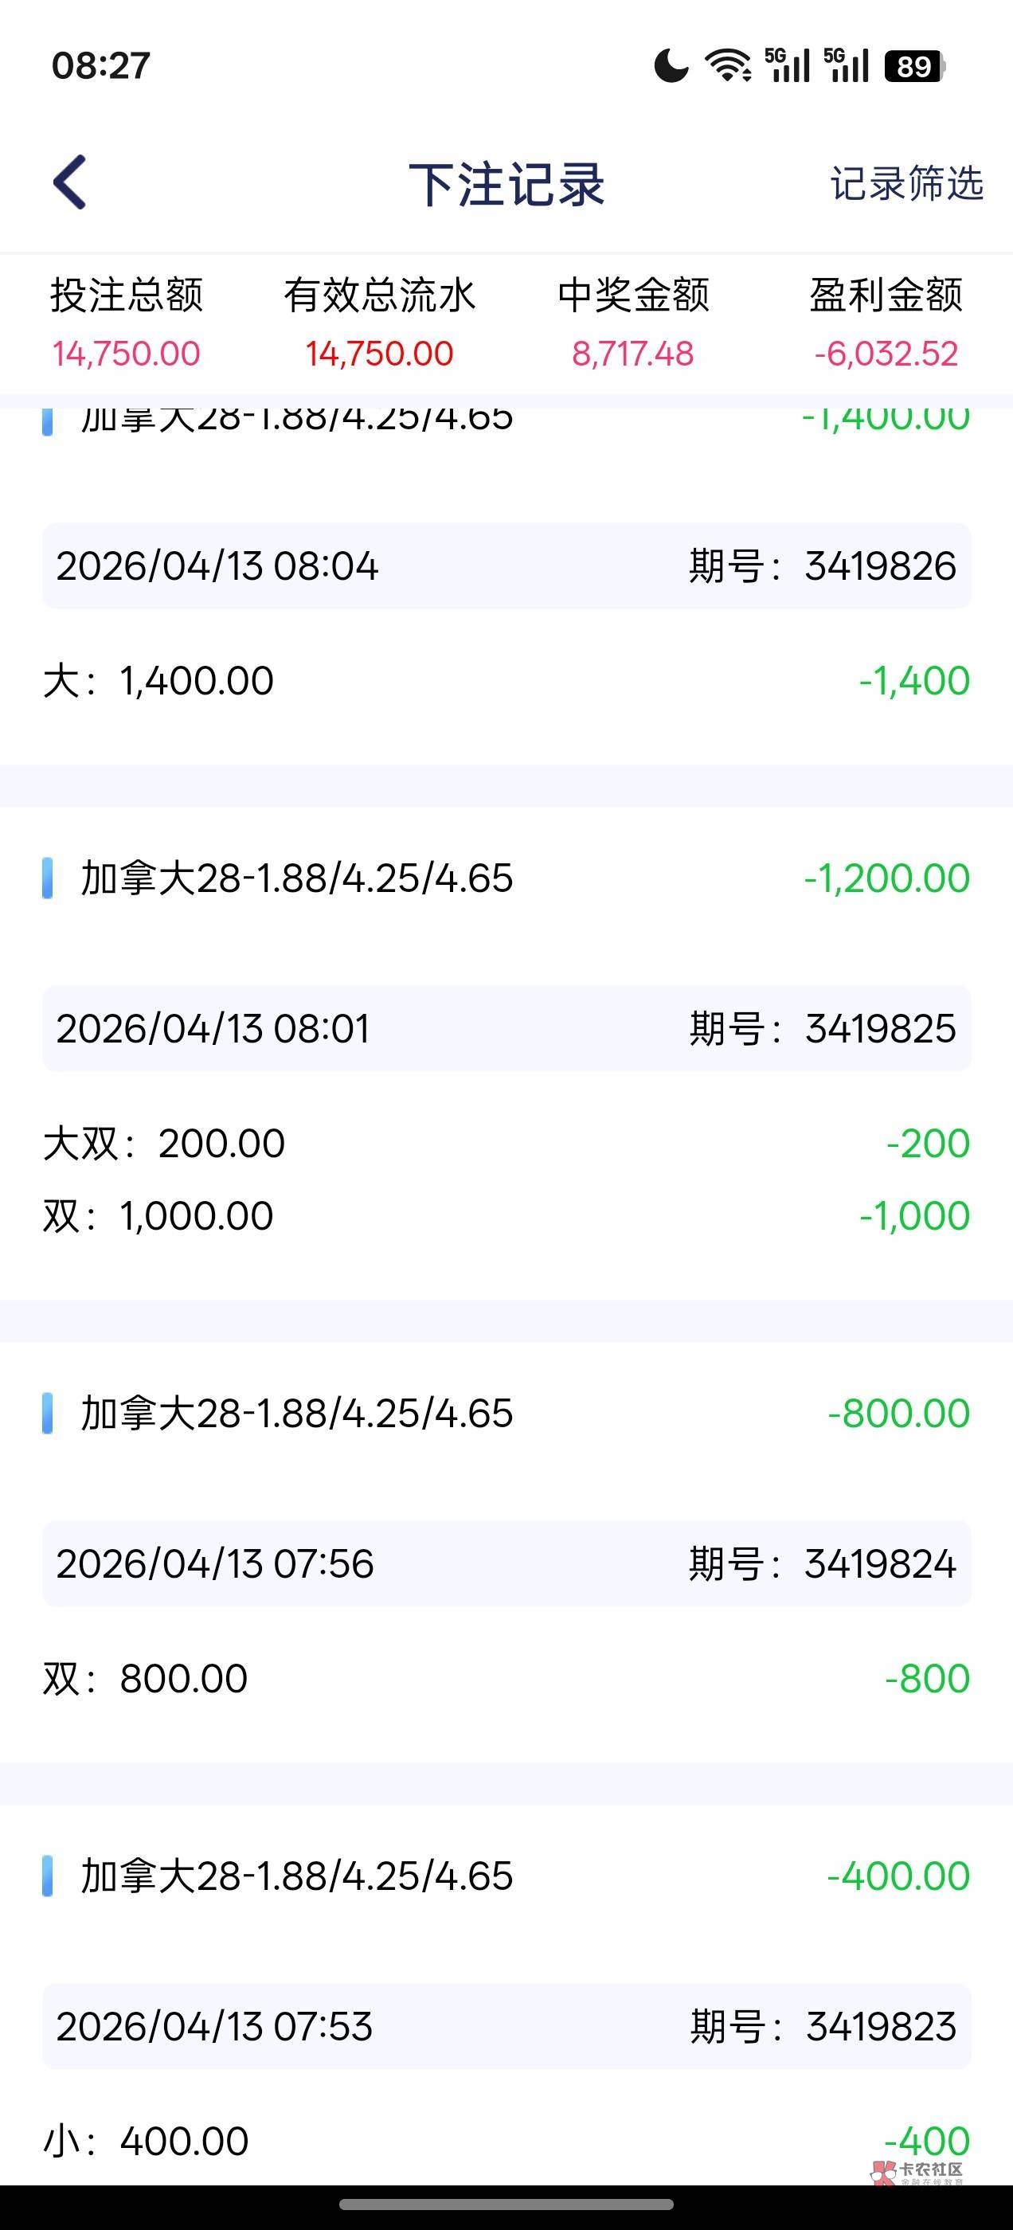The height and width of the screenshot is (2230, 1013).
Task: Open the 记录筛选 record filter
Action: pyautogui.click(x=905, y=183)
